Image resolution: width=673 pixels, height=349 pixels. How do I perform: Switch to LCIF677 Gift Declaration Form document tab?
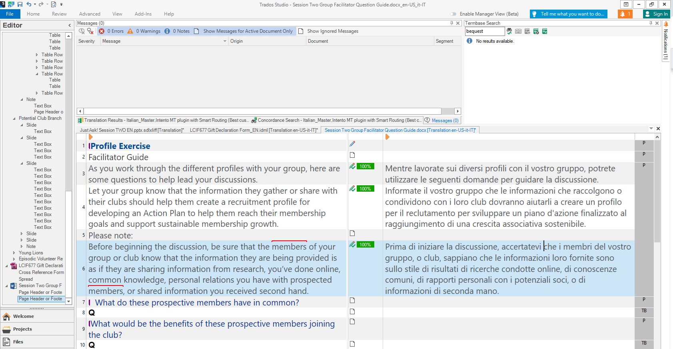[254, 130]
